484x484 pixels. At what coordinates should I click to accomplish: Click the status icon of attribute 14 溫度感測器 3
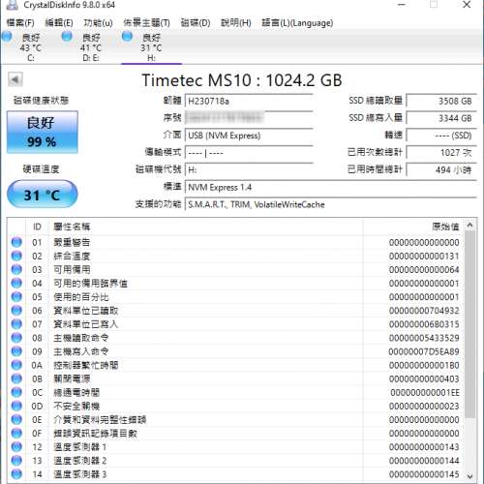pyautogui.click(x=16, y=474)
